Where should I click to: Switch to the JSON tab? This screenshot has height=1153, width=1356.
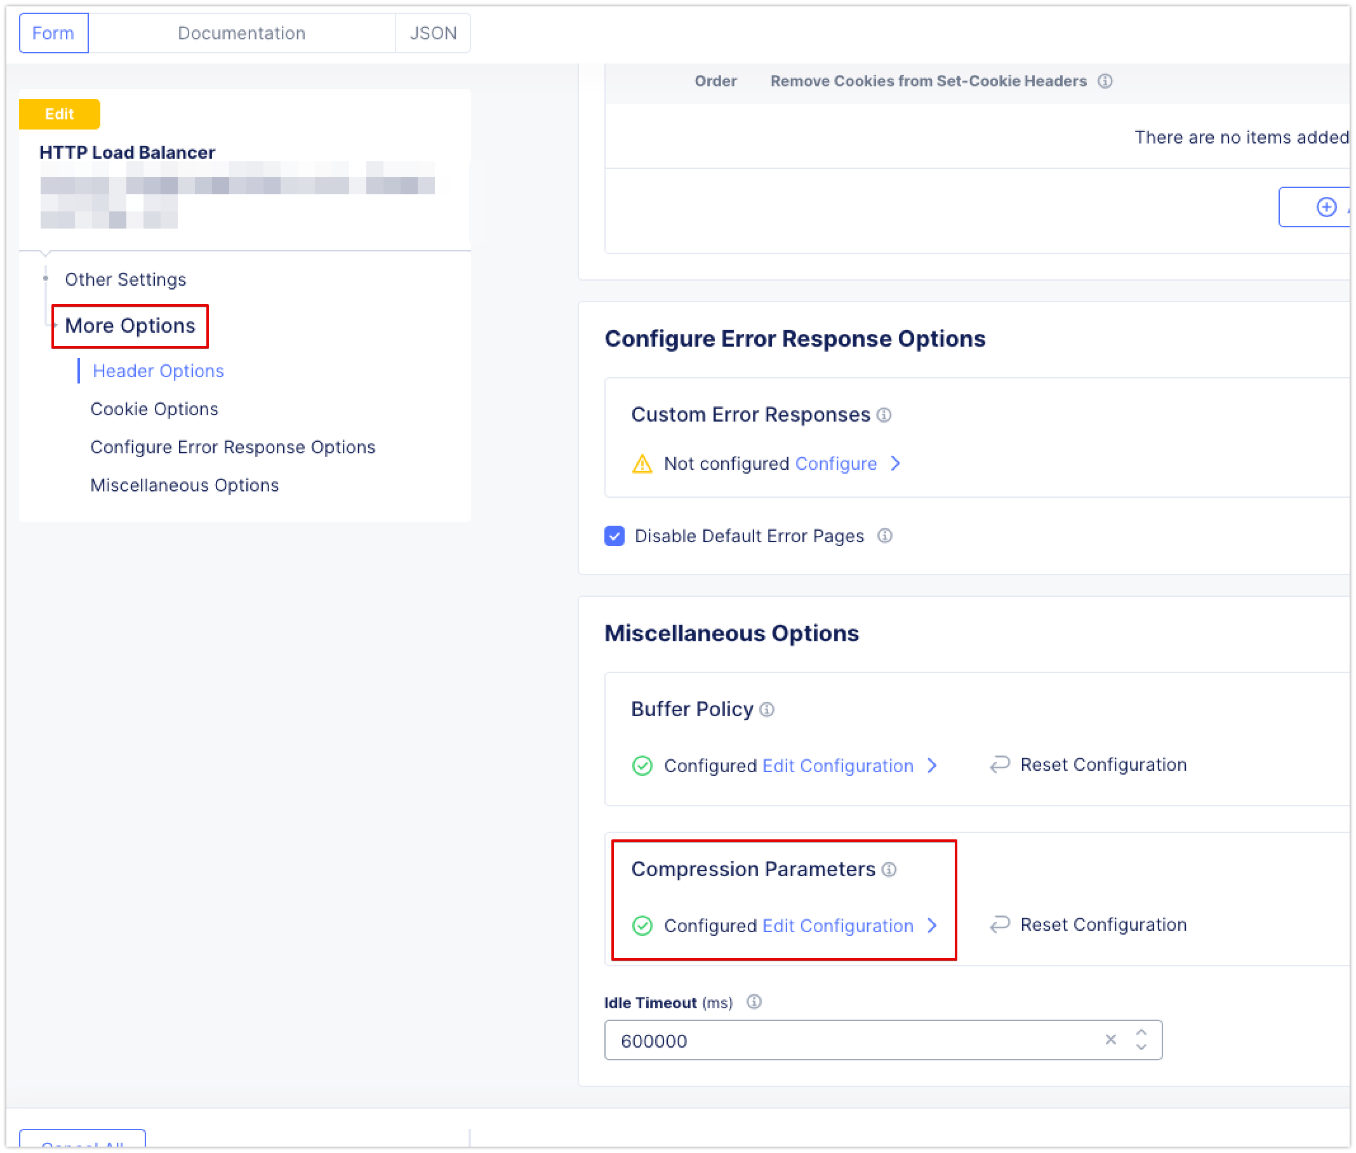coord(432,34)
